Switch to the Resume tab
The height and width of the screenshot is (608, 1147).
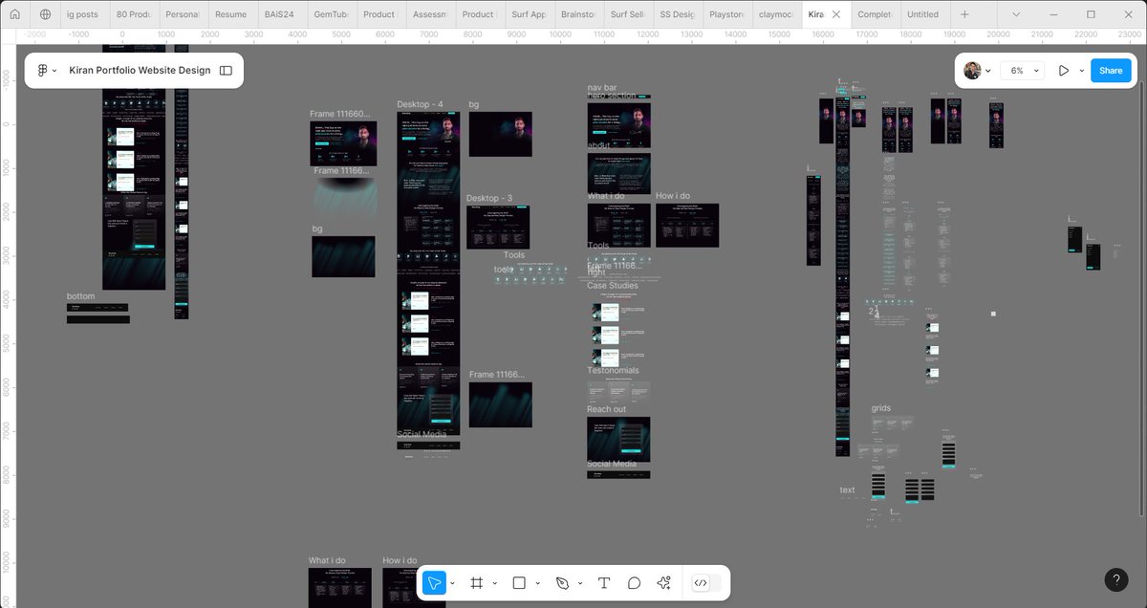(230, 14)
